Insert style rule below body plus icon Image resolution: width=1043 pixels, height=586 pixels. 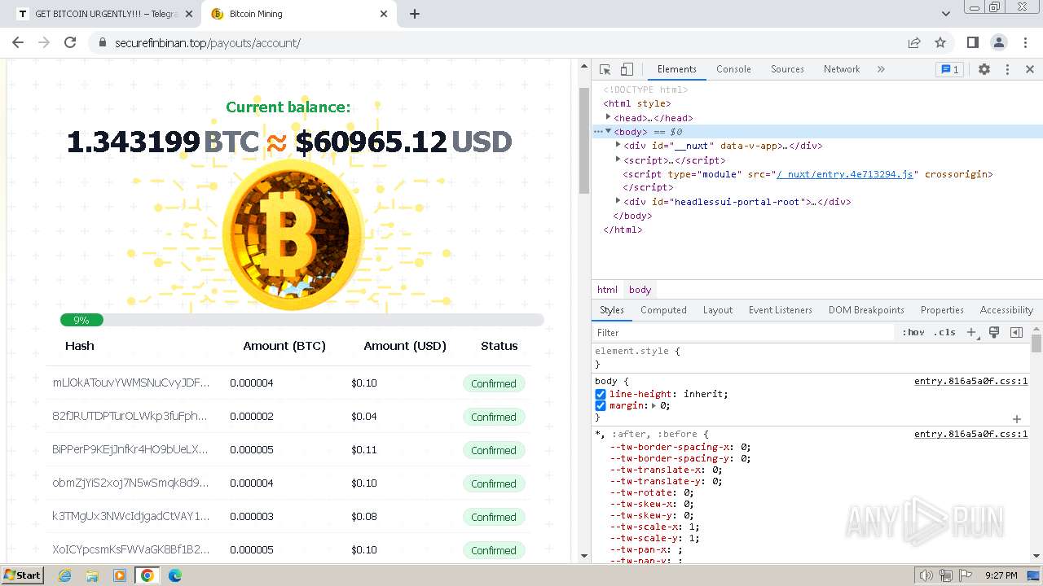1016,419
